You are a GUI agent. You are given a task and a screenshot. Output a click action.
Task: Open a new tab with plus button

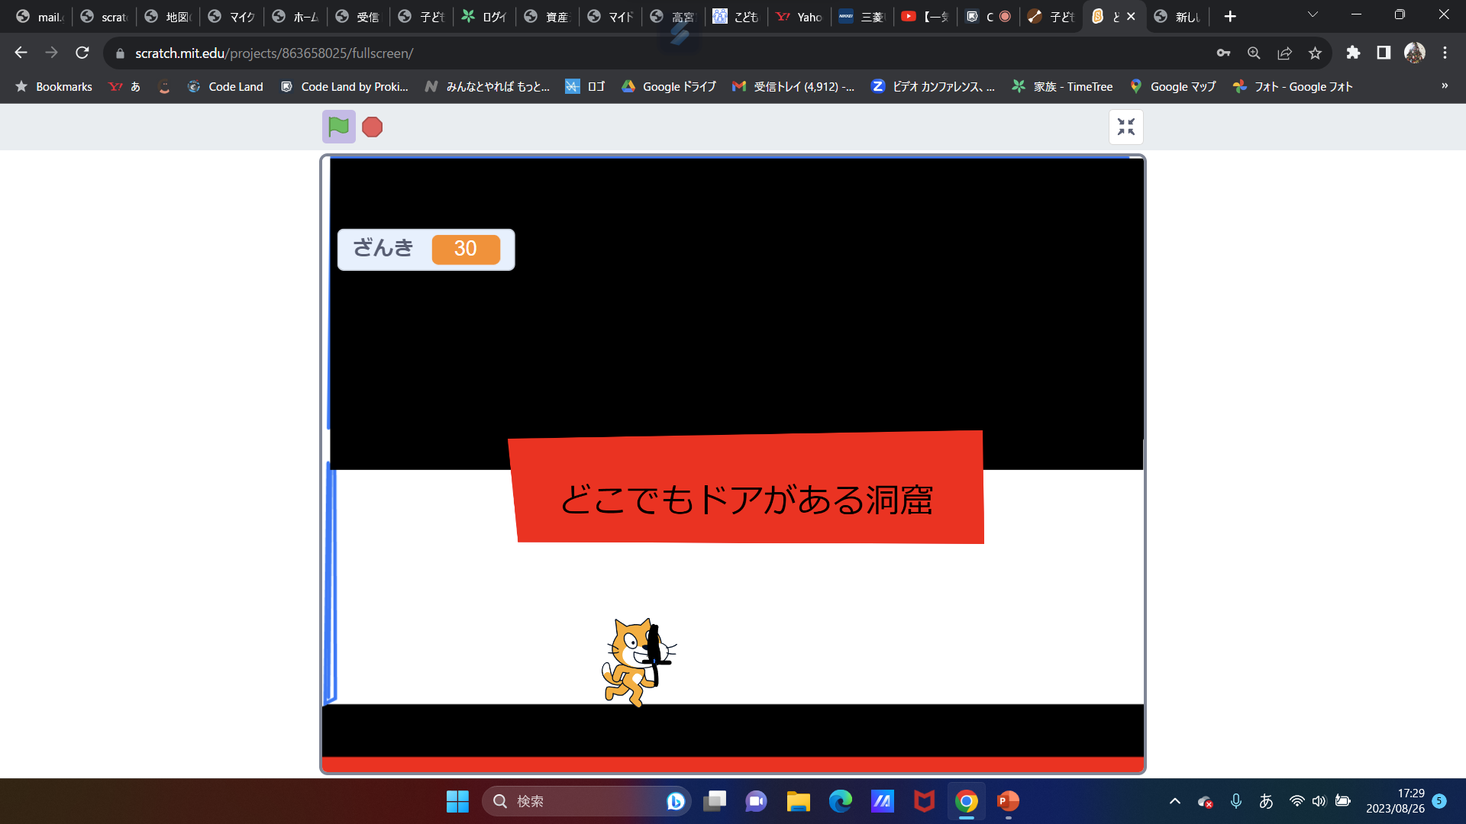point(1229,16)
